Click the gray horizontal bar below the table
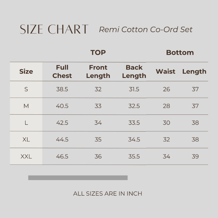The height and width of the screenshot is (218, 218). pos(78,178)
